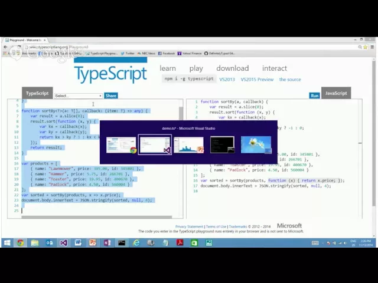Click 'document.body.innerText' line in JavaScript pane

coord(266,186)
